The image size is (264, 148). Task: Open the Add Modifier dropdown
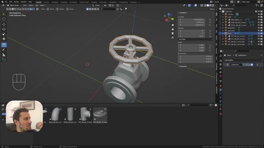pyautogui.click(x=243, y=60)
